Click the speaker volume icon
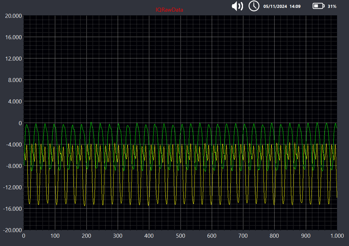Screen dimensions: 349x246 point(237,6)
